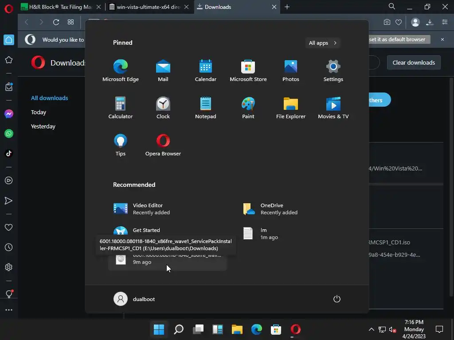The height and width of the screenshot is (340, 454).
Task: Open Microsoft Edge from pinned apps
Action: click(x=121, y=71)
